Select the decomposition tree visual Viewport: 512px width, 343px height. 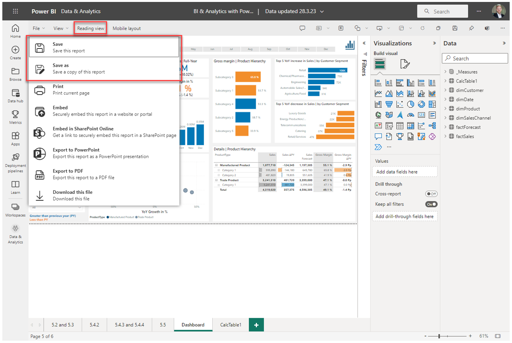432,126
